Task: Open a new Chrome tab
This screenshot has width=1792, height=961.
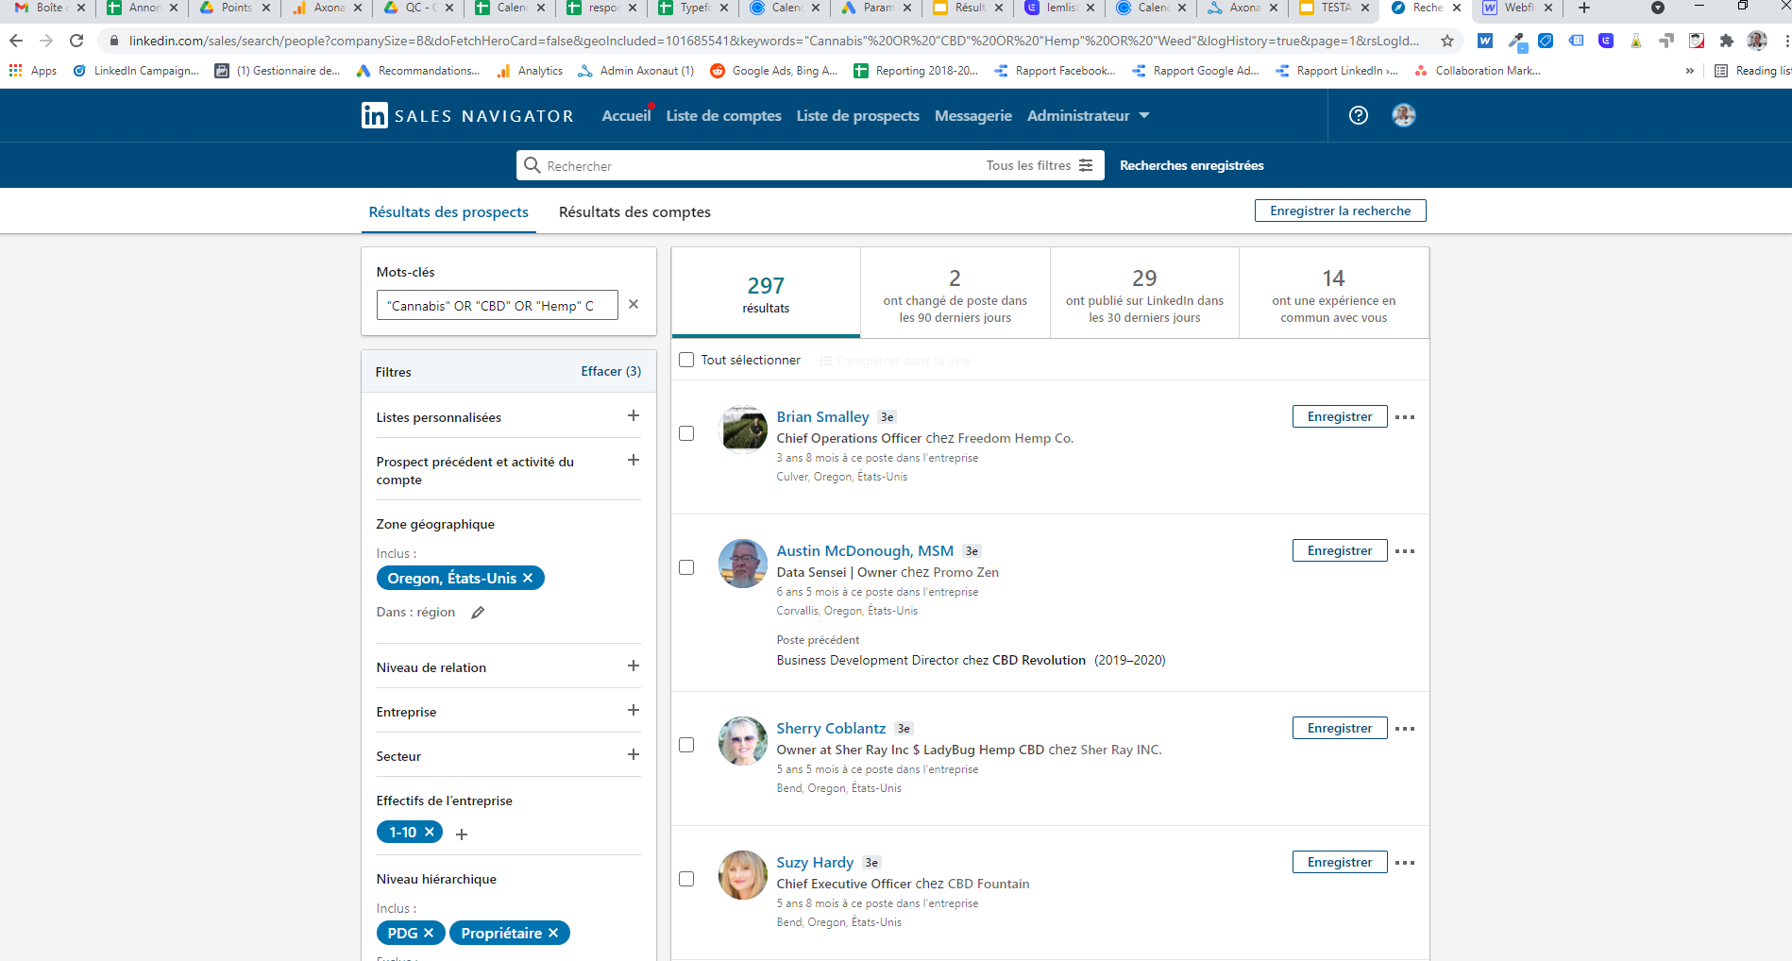Action: tap(1584, 8)
